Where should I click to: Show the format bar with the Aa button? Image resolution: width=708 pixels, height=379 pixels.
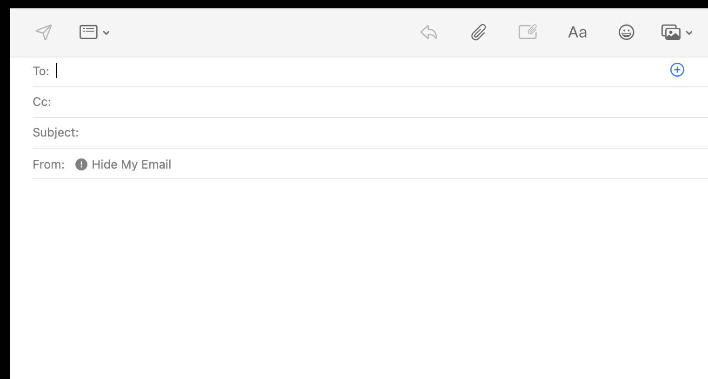pyautogui.click(x=577, y=33)
